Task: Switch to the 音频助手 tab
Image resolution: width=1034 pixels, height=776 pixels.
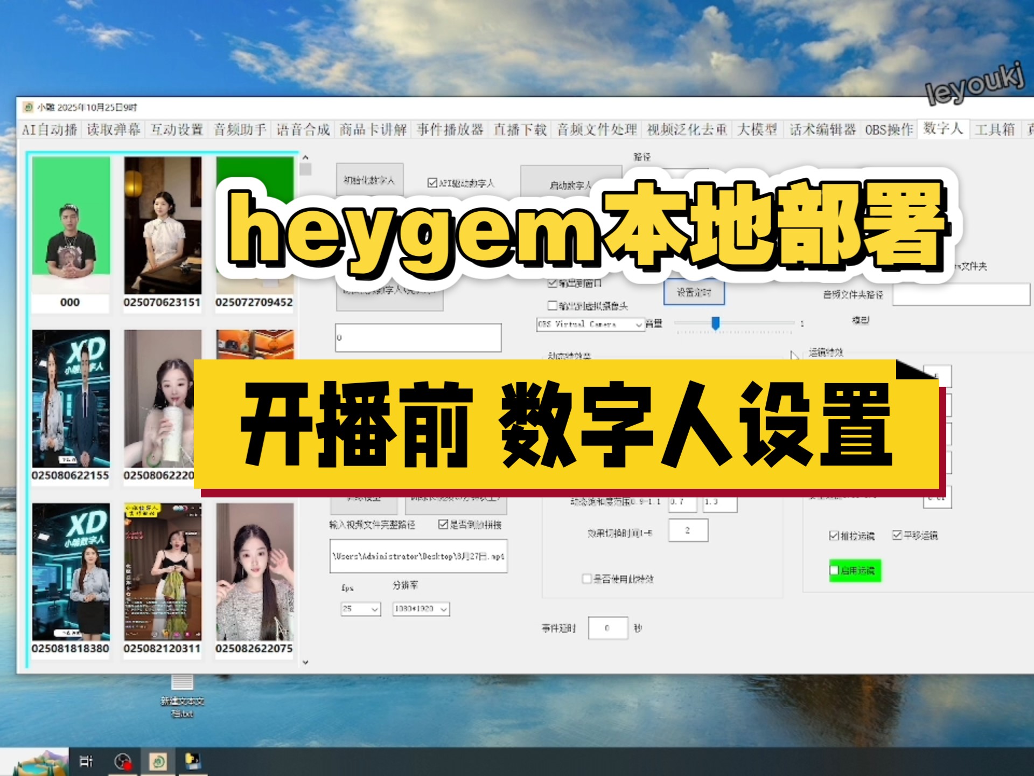Action: [x=240, y=130]
